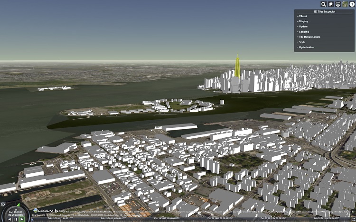Play animation forward

click(x=21, y=219)
